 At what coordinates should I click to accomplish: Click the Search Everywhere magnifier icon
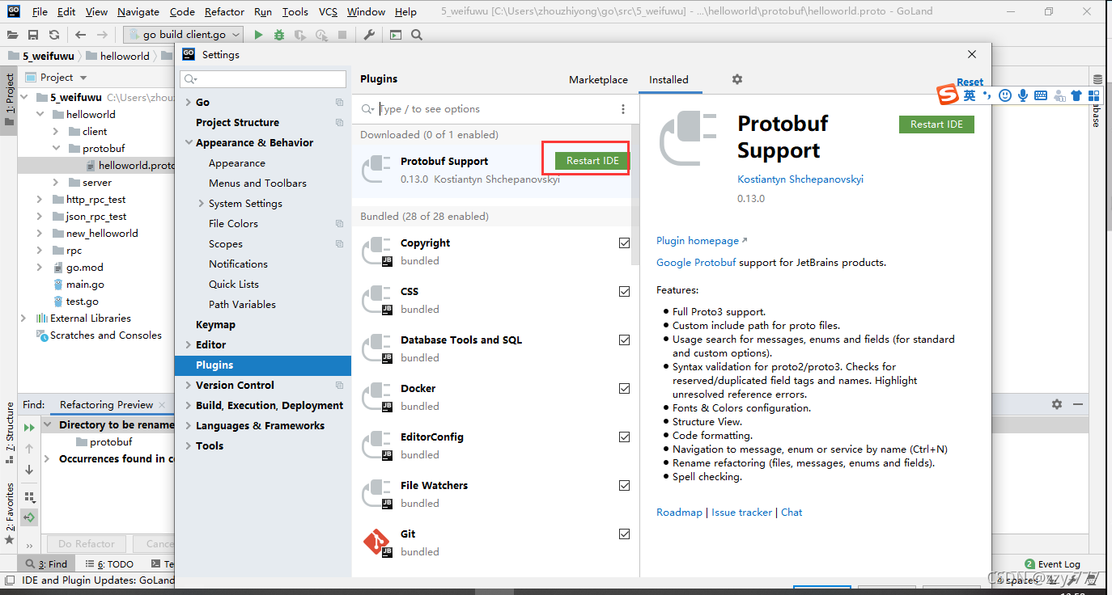coord(417,35)
